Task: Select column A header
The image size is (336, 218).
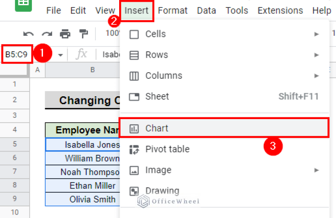Action: click(x=38, y=70)
